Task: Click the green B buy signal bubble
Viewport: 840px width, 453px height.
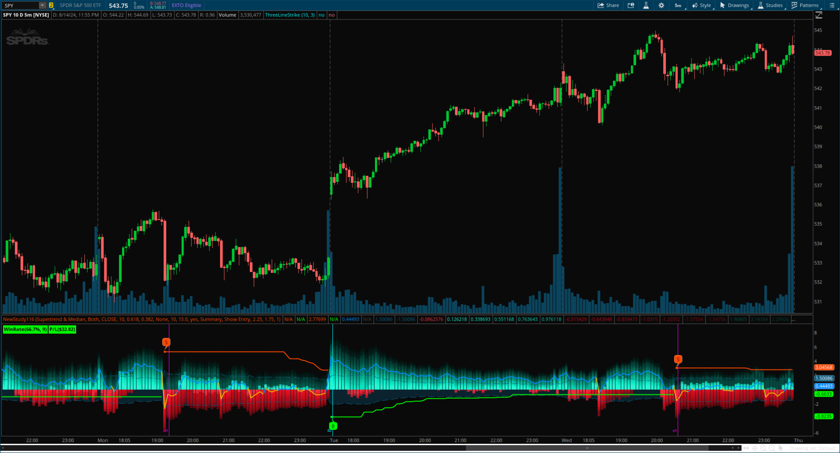Action: [x=333, y=426]
